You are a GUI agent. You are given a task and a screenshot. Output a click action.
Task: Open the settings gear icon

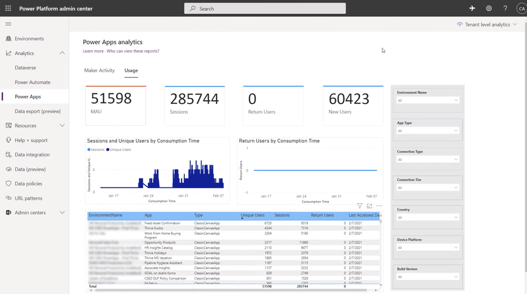click(x=489, y=8)
